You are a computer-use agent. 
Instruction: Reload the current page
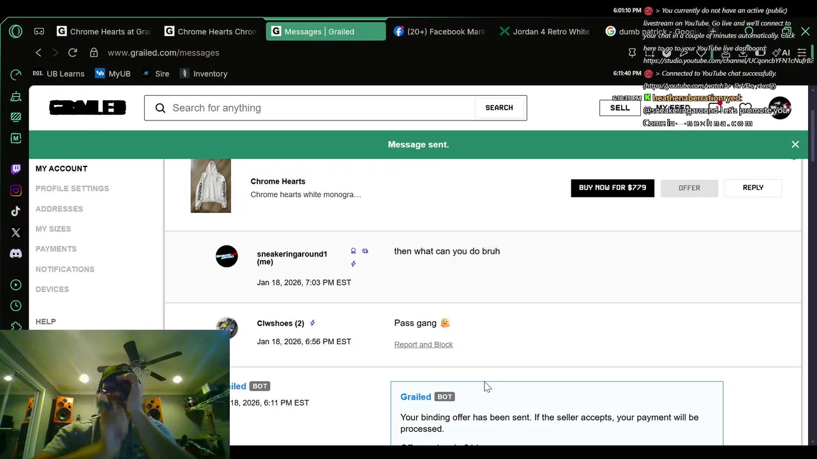click(x=72, y=53)
